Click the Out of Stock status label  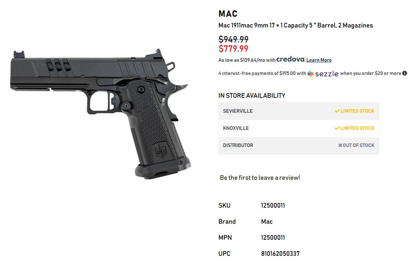pyautogui.click(x=359, y=145)
